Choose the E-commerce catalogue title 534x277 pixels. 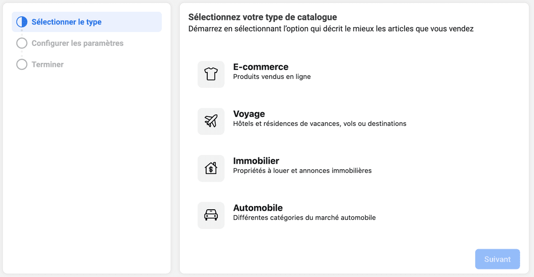click(x=261, y=67)
